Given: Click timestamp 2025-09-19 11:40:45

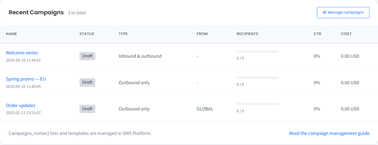Looking at the screenshot, I should 23,87.
